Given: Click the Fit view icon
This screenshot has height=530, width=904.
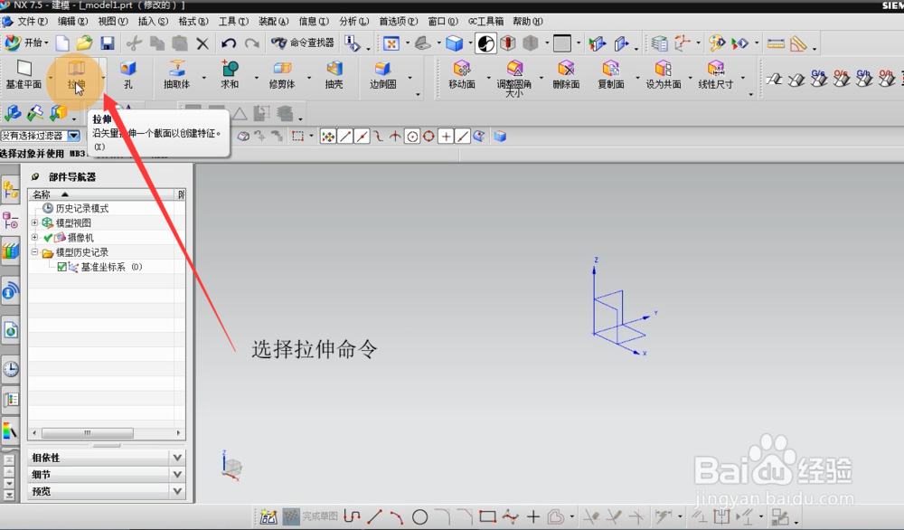Looking at the screenshot, I should click(x=391, y=43).
